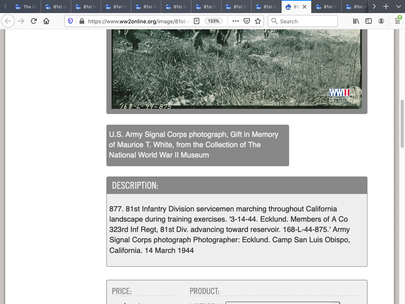The image size is (405, 304).
Task: Reset the 133% zoom level indicator
Action: tap(214, 21)
